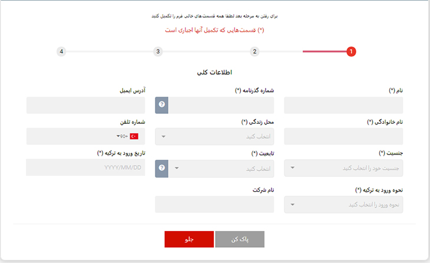Click passport number help question-mark icon
Screen dimensions: 430x263
click(162, 105)
